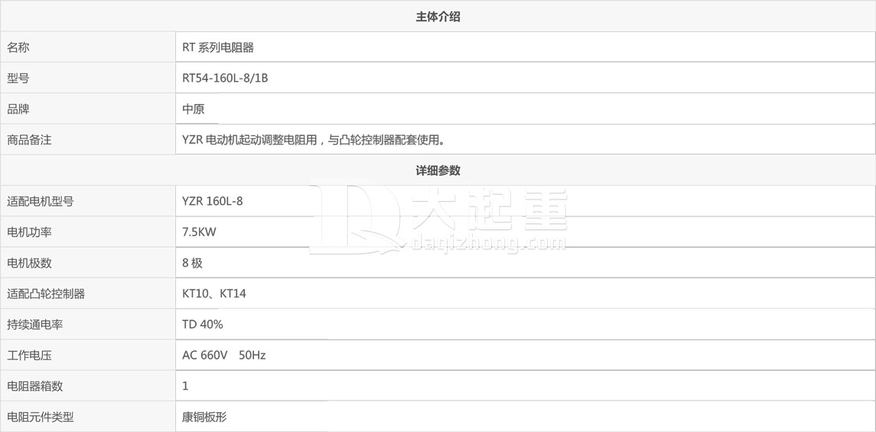This screenshot has height=432, width=876.
Task: Click the 电阻器箱数 label
Action: tap(34, 385)
